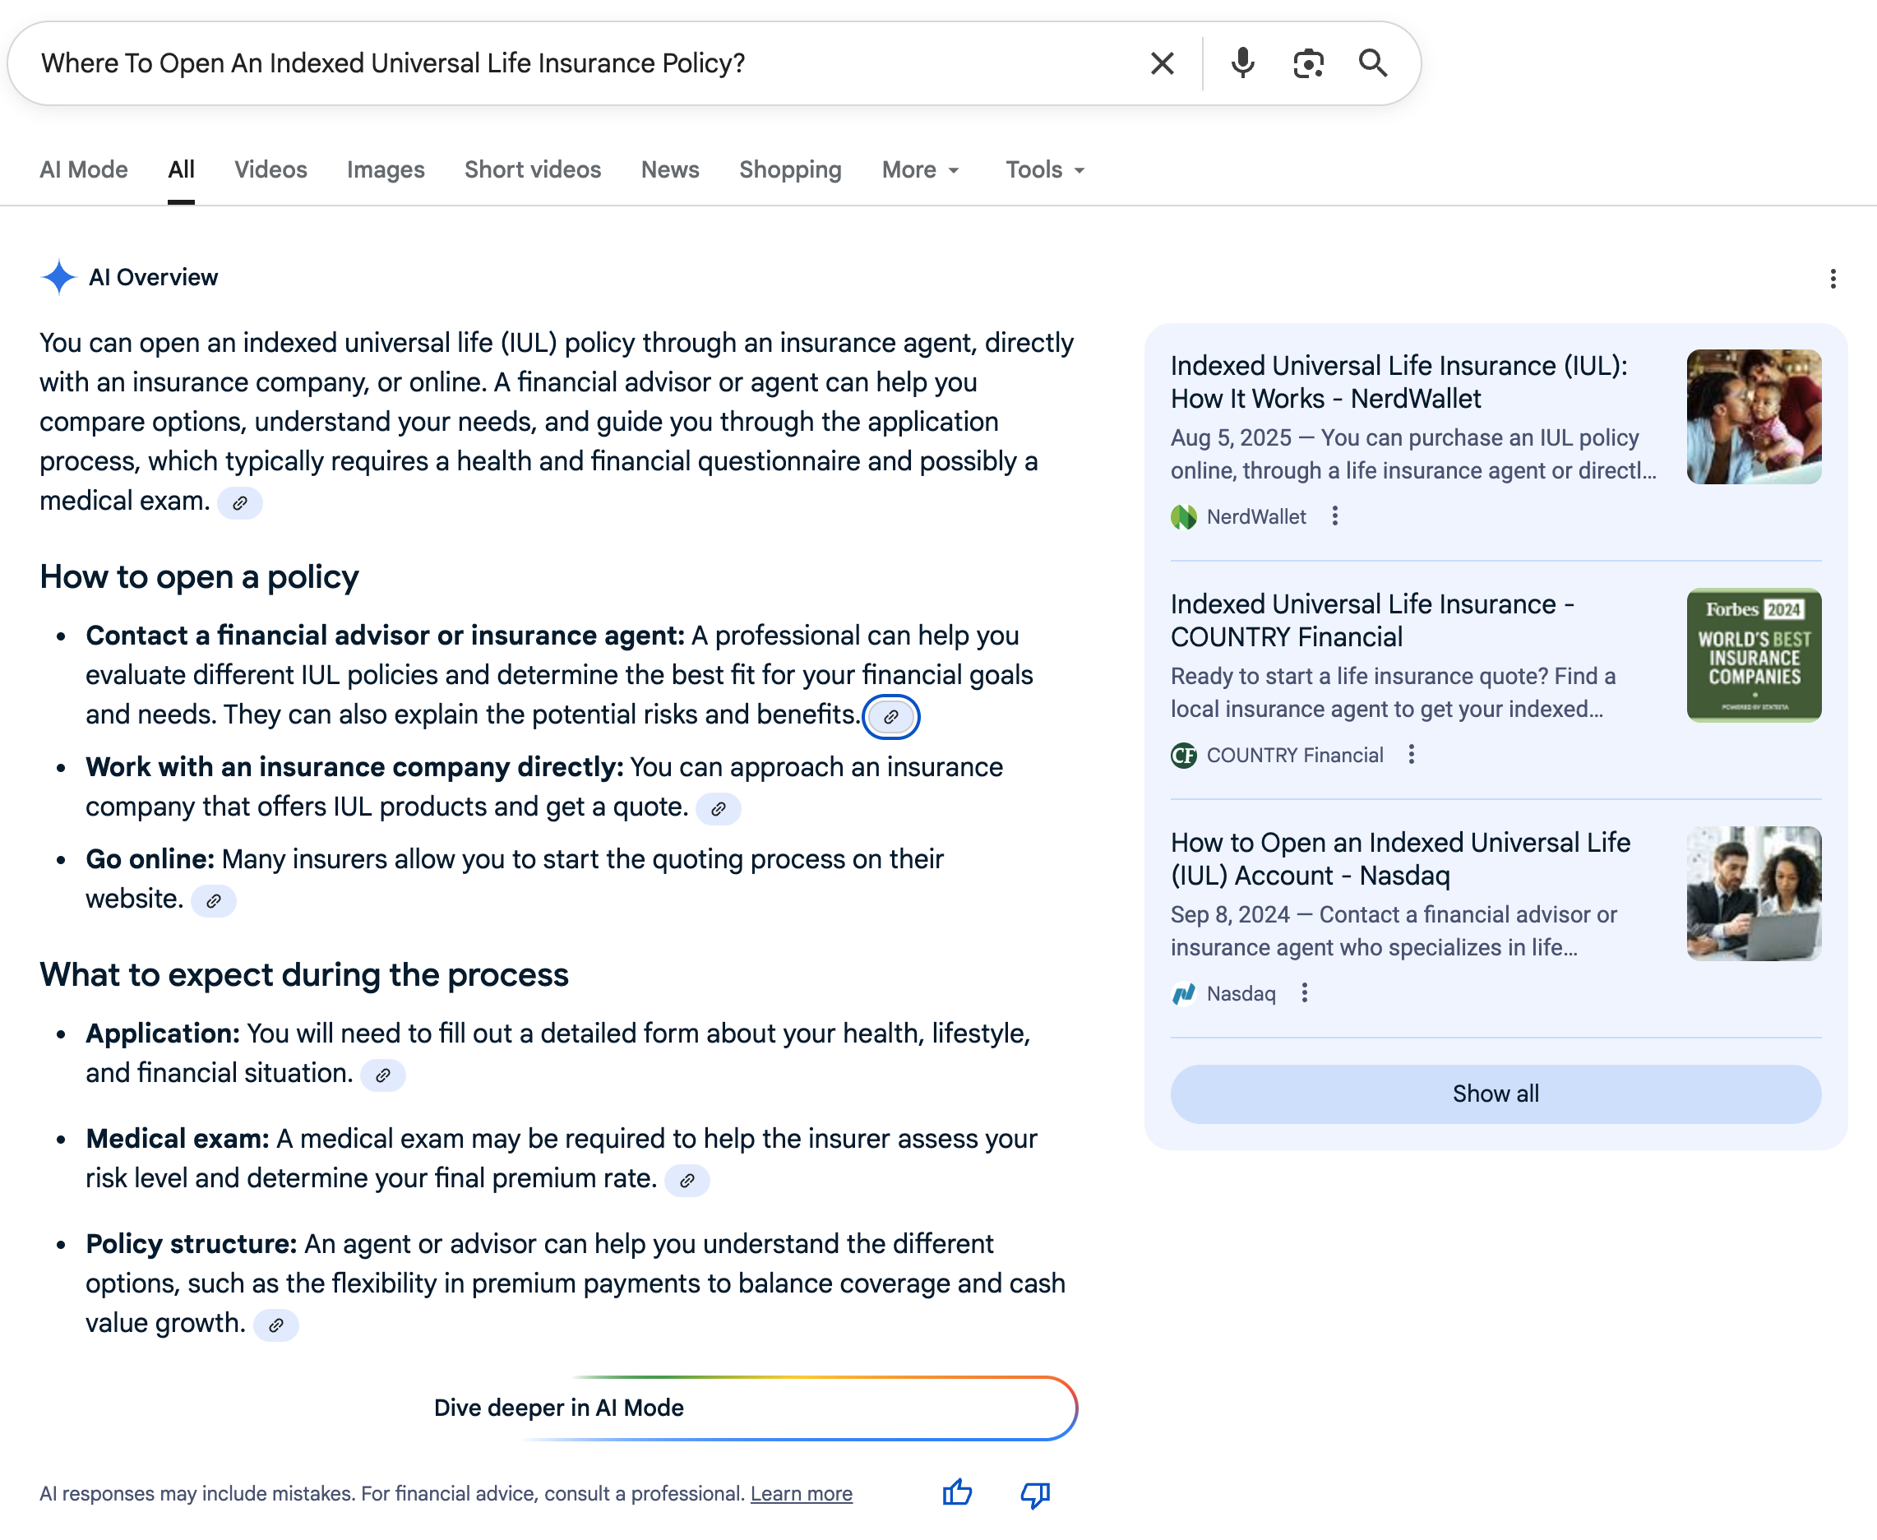
Task: Click Show all sources button
Action: (1496, 1094)
